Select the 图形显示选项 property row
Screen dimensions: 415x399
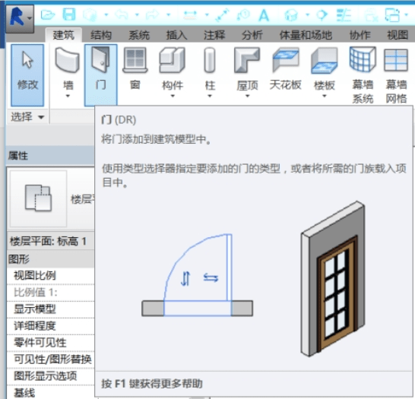(50, 376)
